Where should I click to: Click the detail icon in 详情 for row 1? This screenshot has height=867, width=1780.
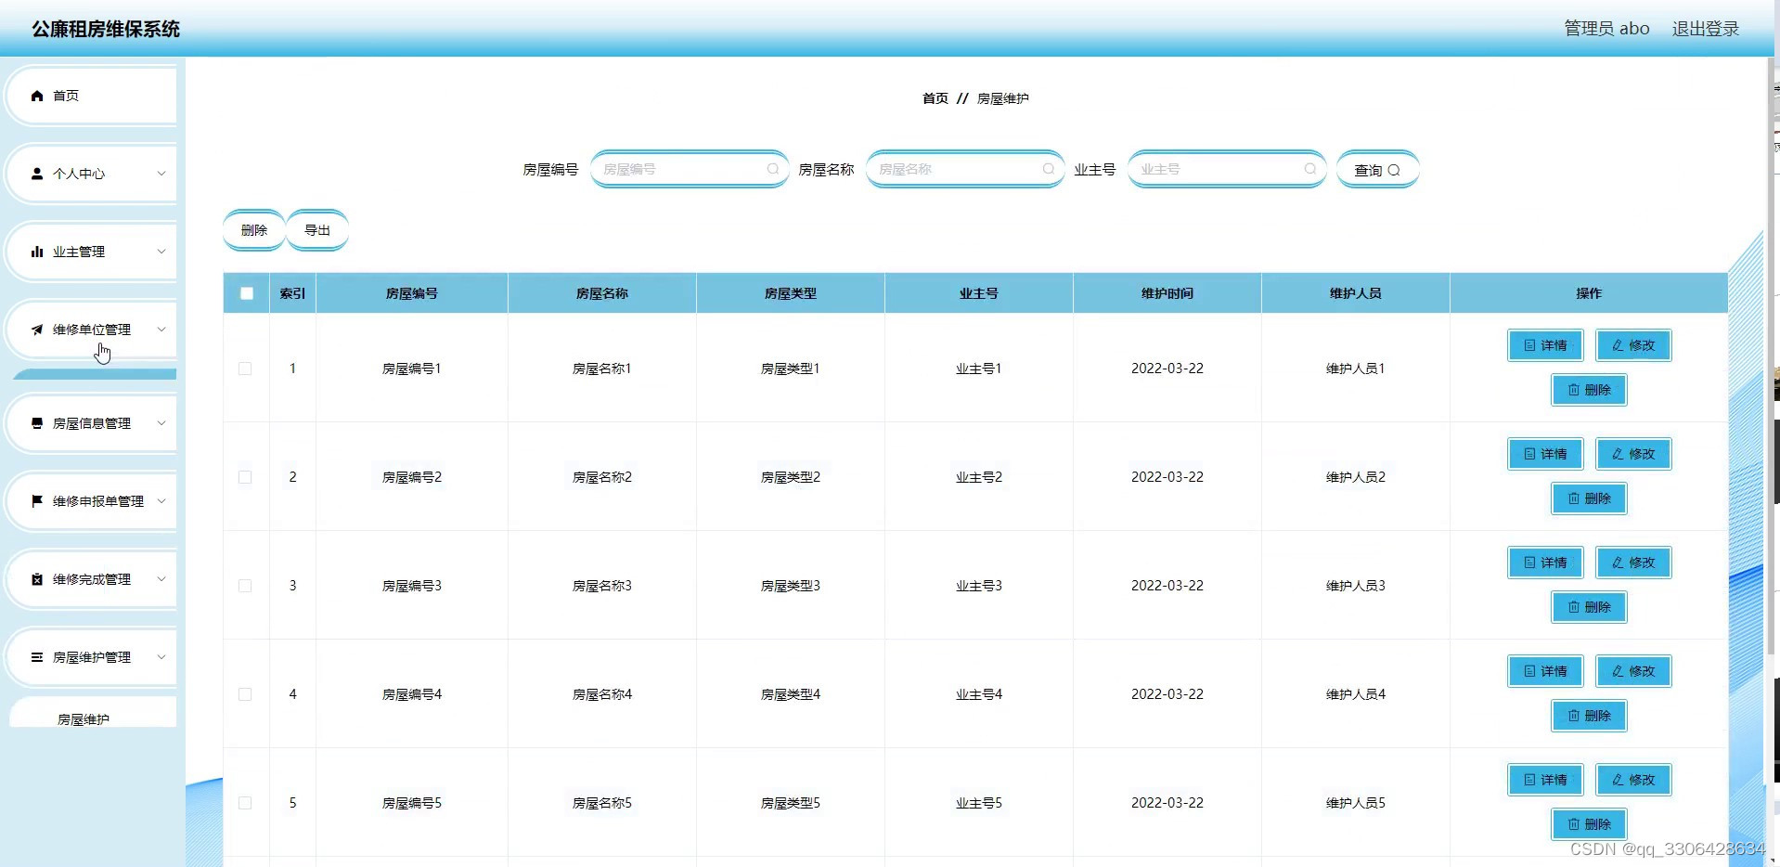point(1529,345)
